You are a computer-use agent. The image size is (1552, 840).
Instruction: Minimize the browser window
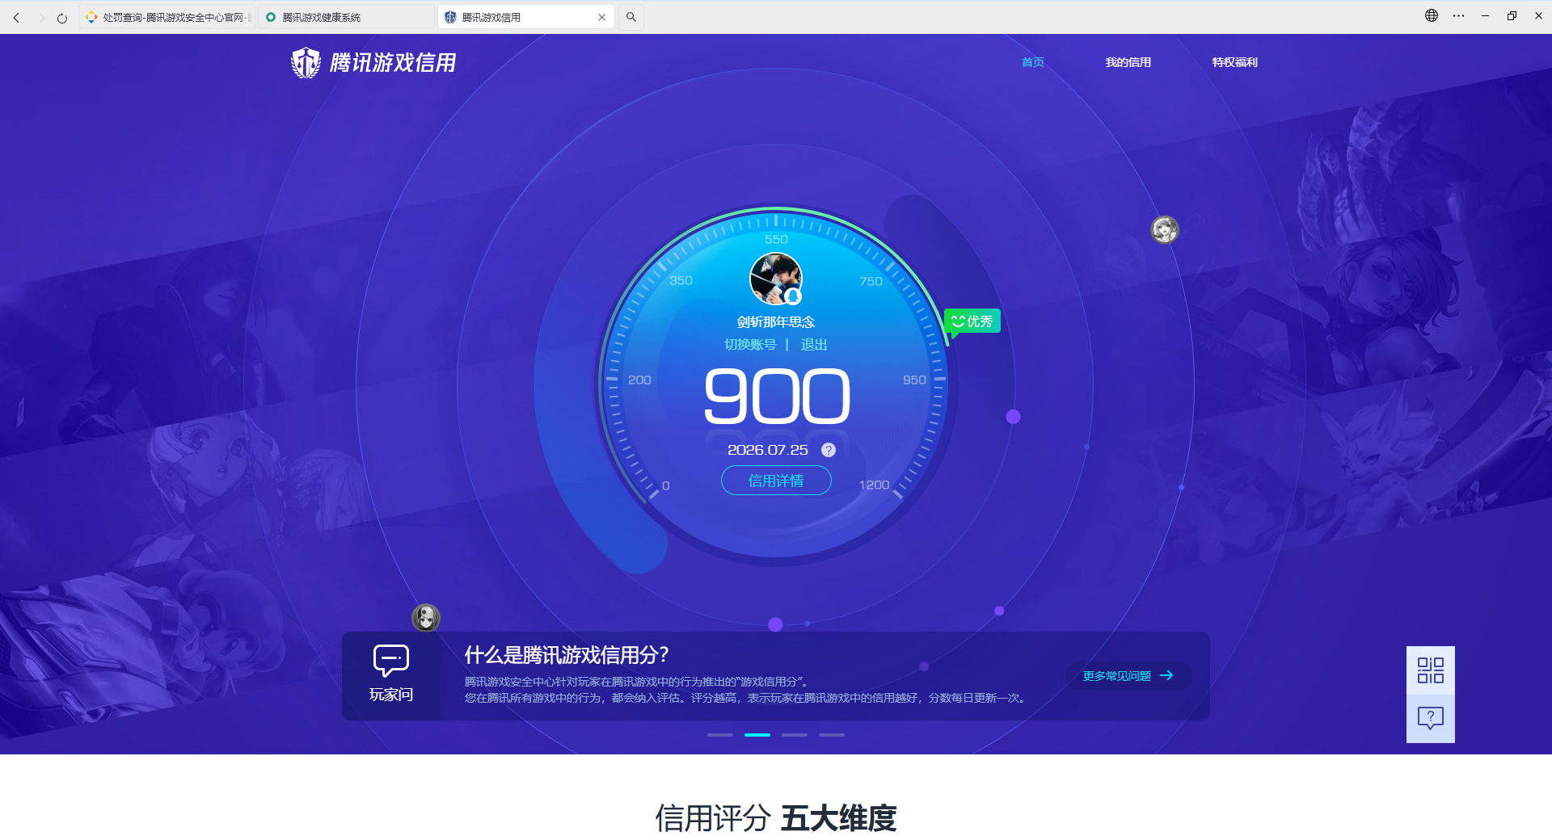coord(1485,15)
